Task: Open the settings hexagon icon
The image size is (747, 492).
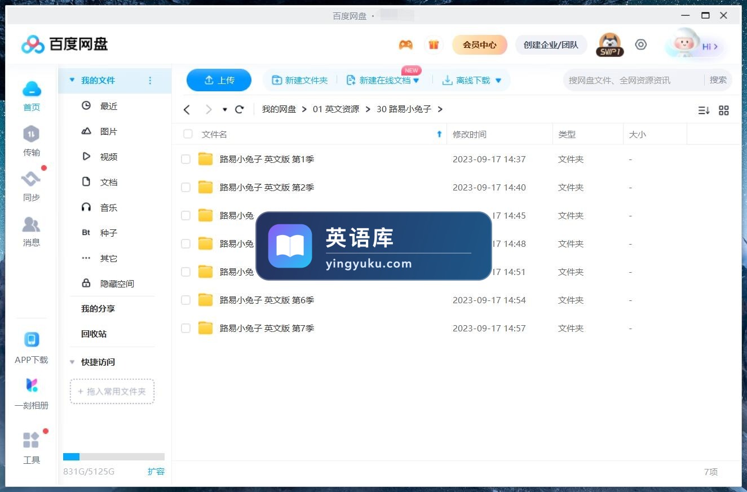Action: 641,45
